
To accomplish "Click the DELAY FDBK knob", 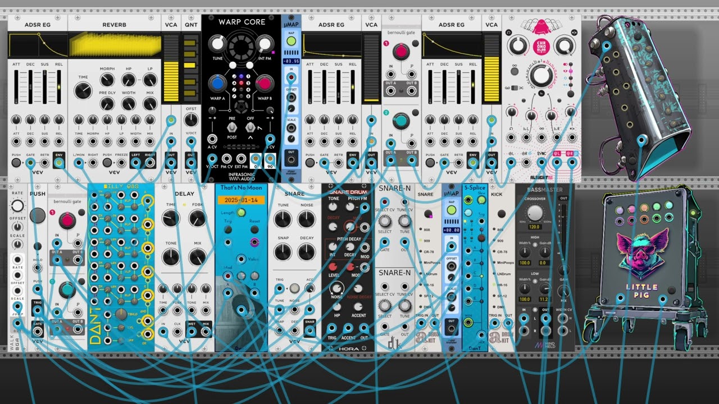I will pos(197,219).
